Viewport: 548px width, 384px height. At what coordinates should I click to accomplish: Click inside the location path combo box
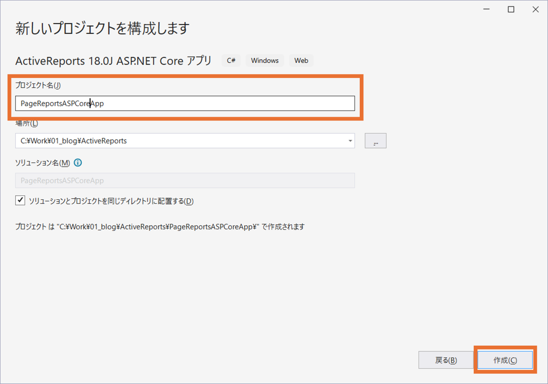tap(179, 141)
